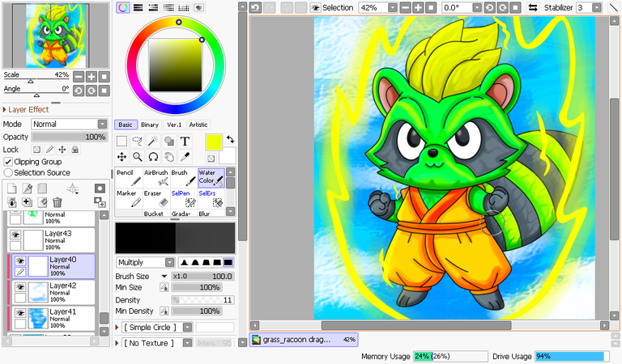Swap foreground and background colors
Viewport: 622px width, 364px height.
pos(231,139)
